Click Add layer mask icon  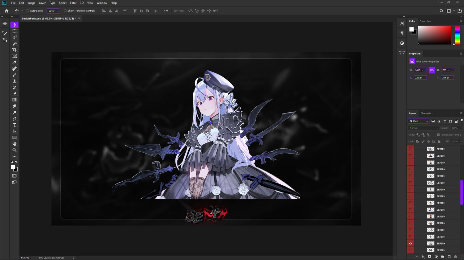coord(430,257)
